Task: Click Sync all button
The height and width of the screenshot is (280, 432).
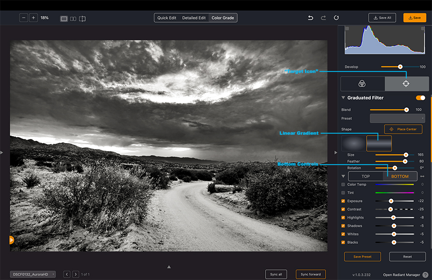Action: [x=276, y=274]
